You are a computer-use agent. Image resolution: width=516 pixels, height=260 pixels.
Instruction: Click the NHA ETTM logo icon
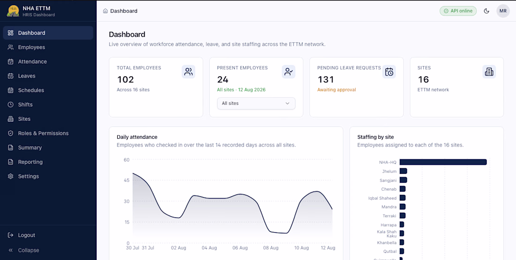(x=13, y=11)
